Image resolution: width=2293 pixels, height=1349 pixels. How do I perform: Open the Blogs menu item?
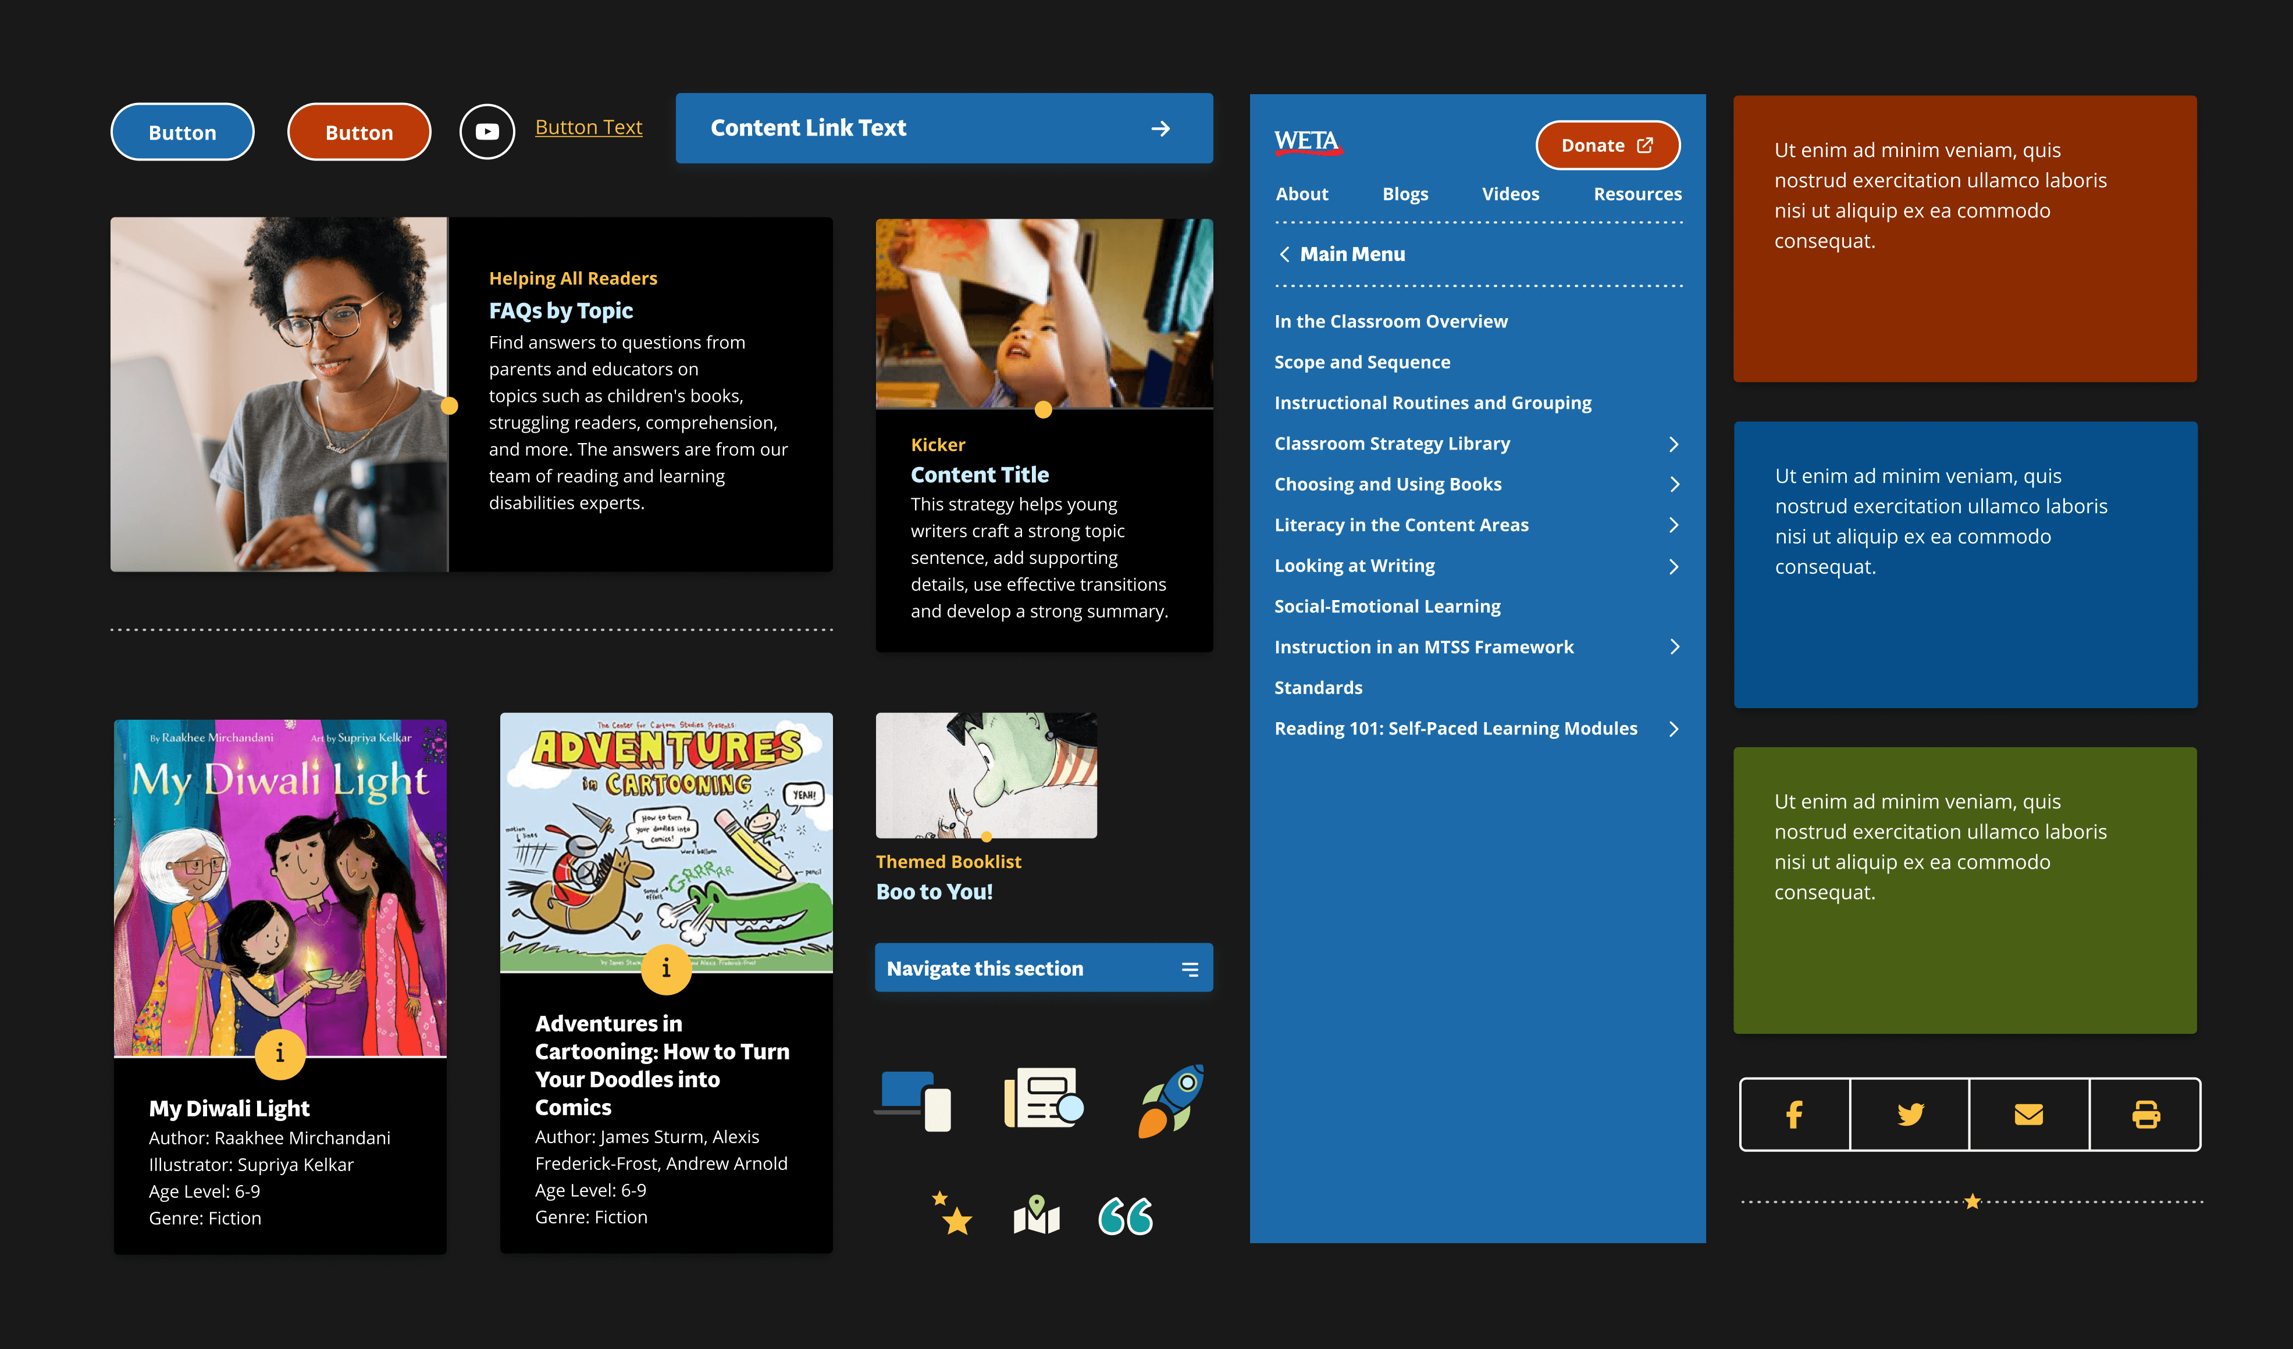pos(1405,194)
